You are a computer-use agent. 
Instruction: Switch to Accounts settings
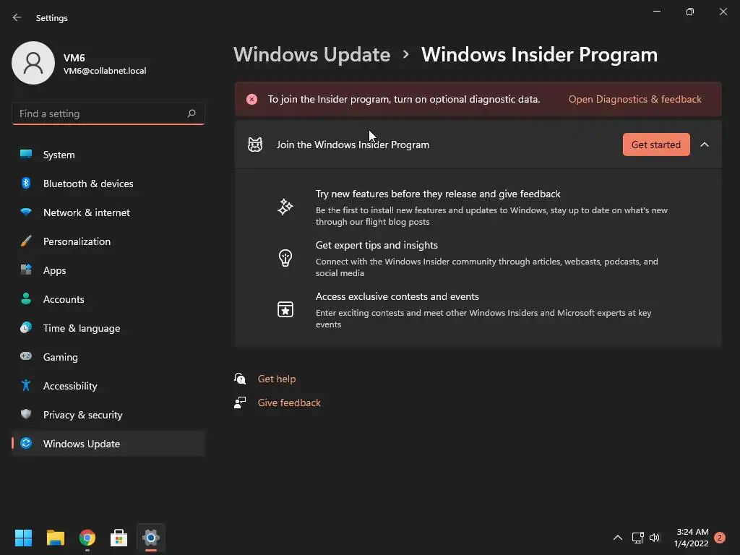[x=108, y=299]
